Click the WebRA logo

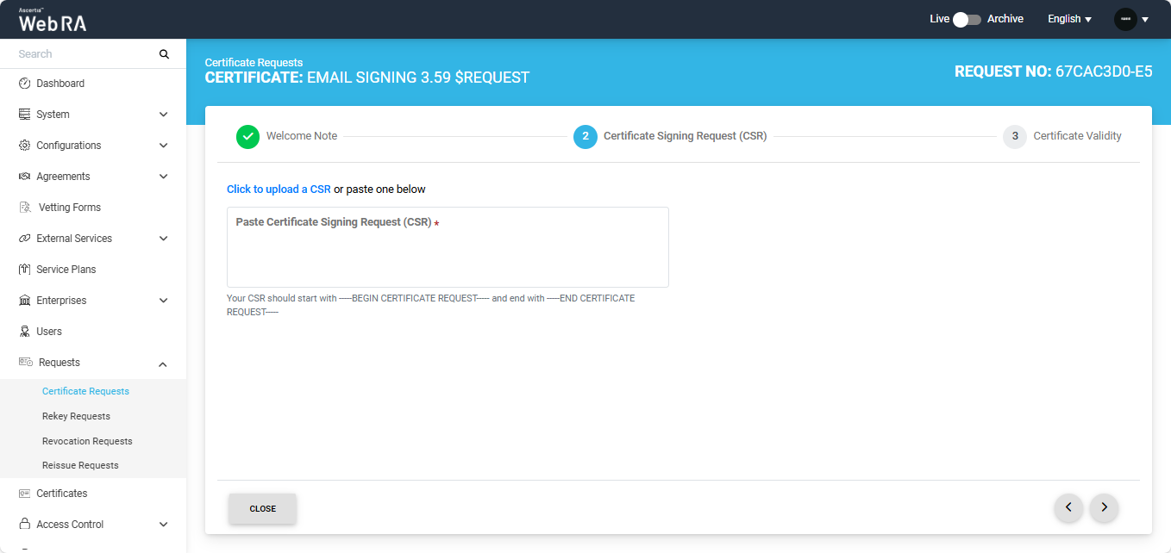53,20
